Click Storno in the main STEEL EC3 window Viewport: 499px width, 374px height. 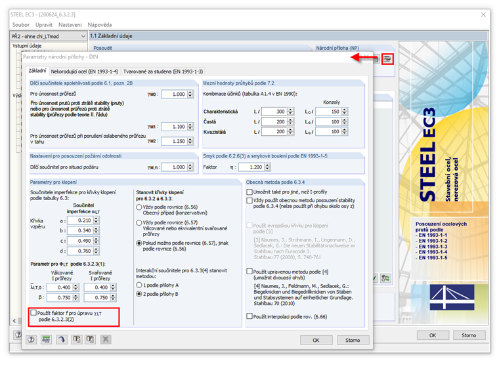[469, 335]
